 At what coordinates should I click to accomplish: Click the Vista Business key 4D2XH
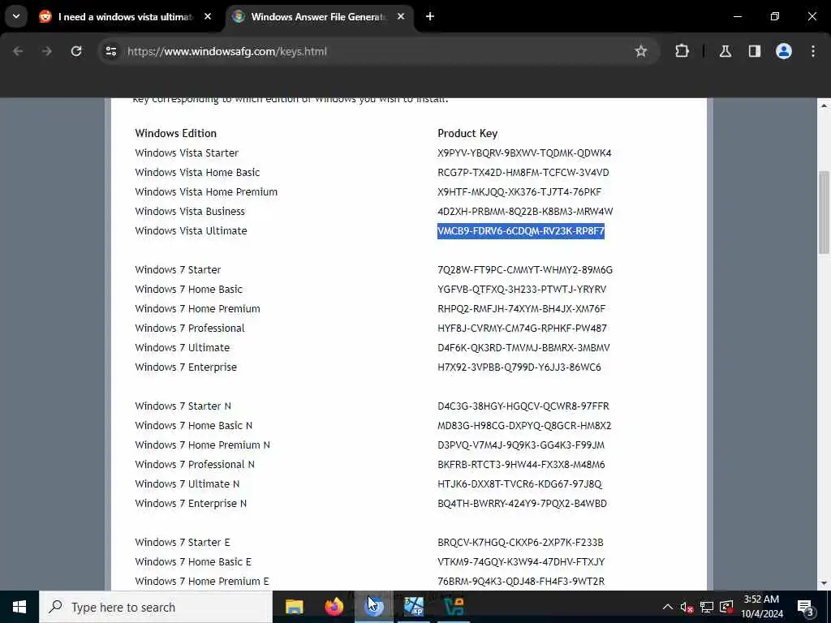[x=525, y=212]
